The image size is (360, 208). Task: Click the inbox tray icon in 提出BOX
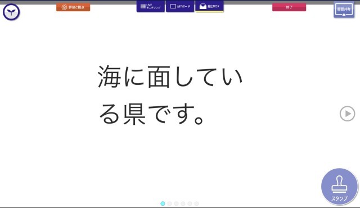(203, 6)
